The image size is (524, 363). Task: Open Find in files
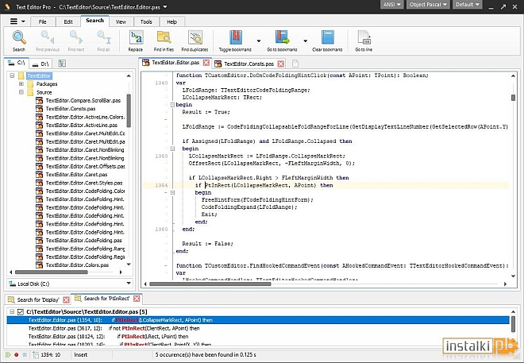pos(164,37)
